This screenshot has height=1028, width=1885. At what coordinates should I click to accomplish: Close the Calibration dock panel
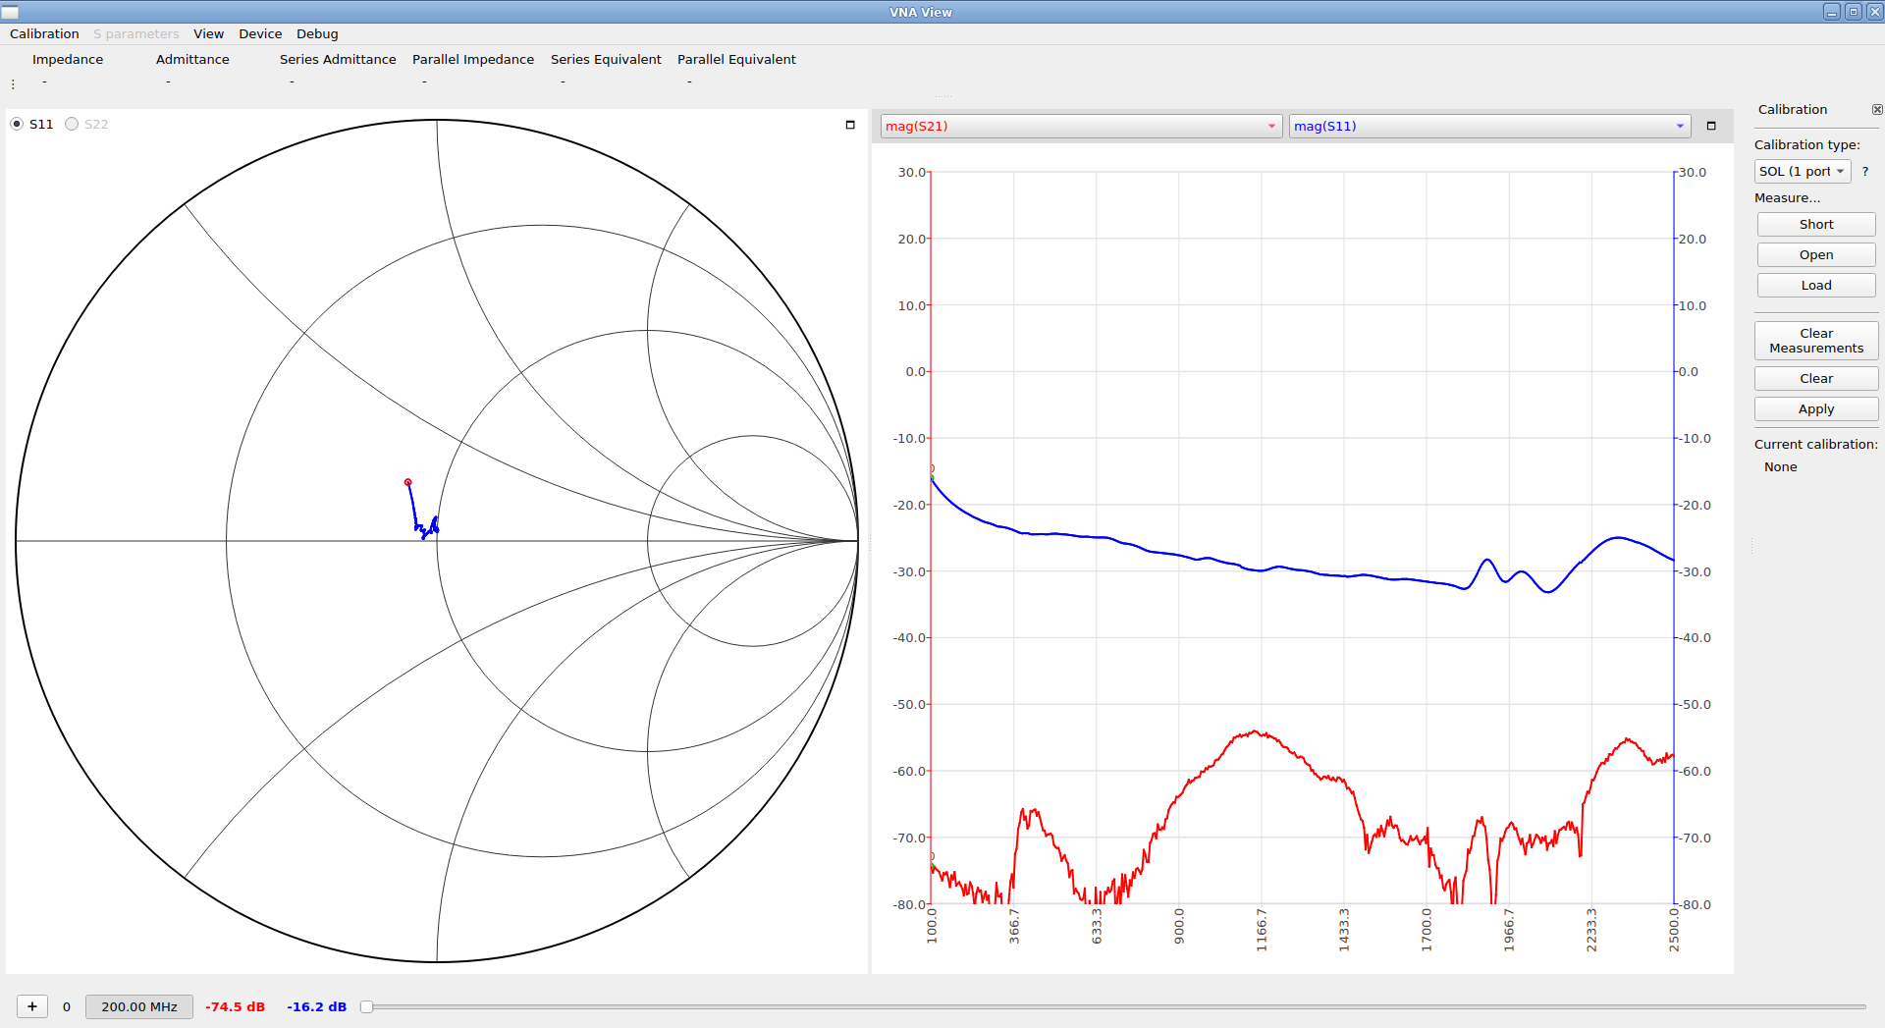[1877, 110]
